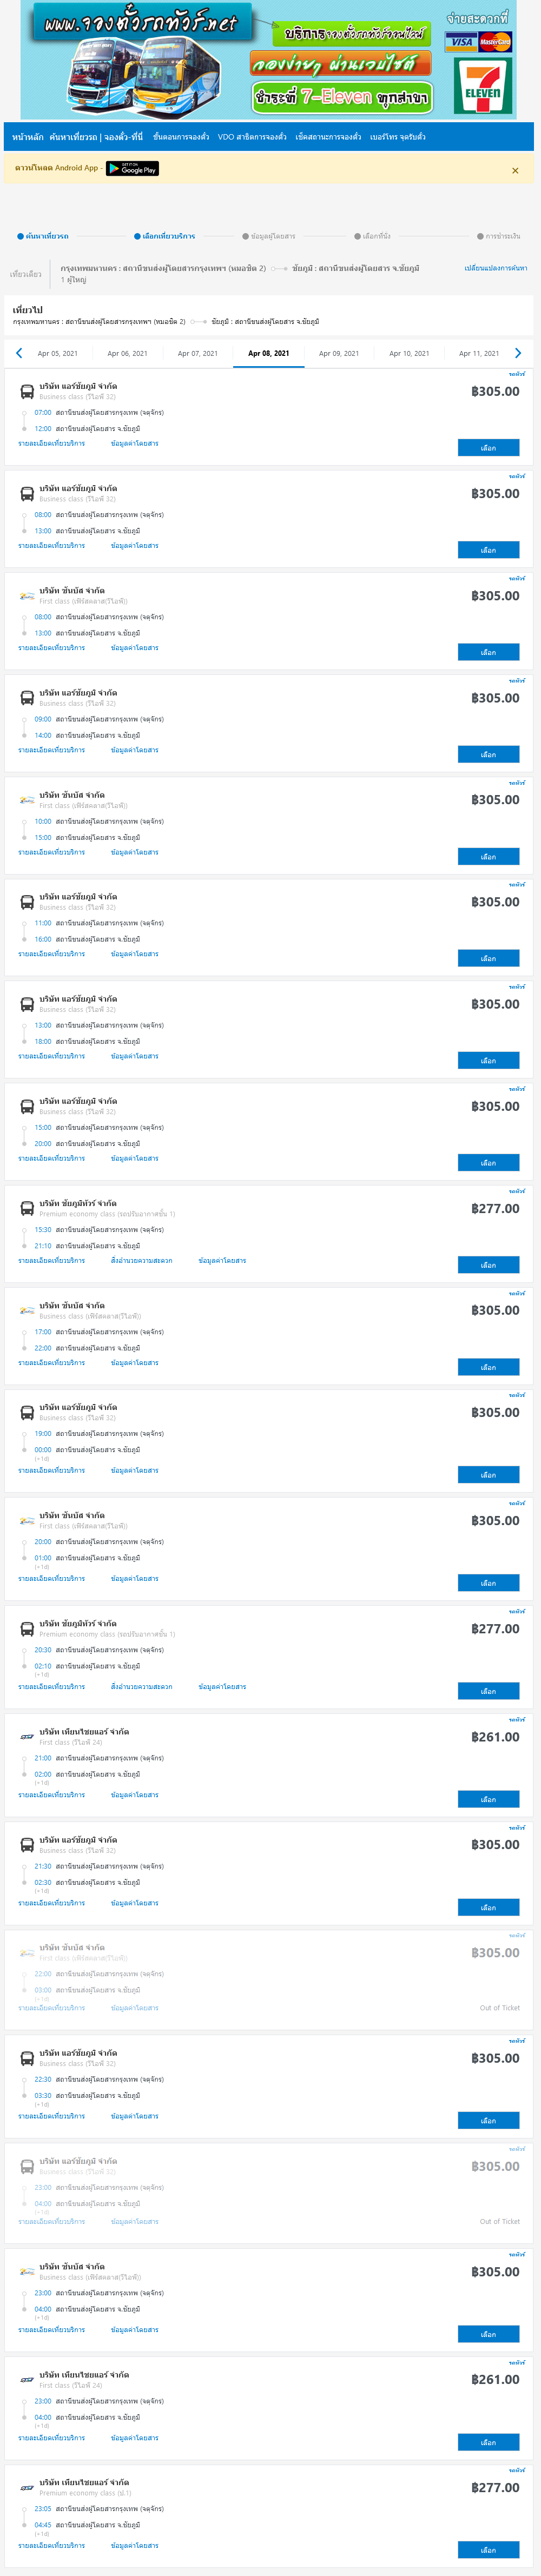Go to previous dates with left chevron
The image size is (541, 2576).
(18, 353)
